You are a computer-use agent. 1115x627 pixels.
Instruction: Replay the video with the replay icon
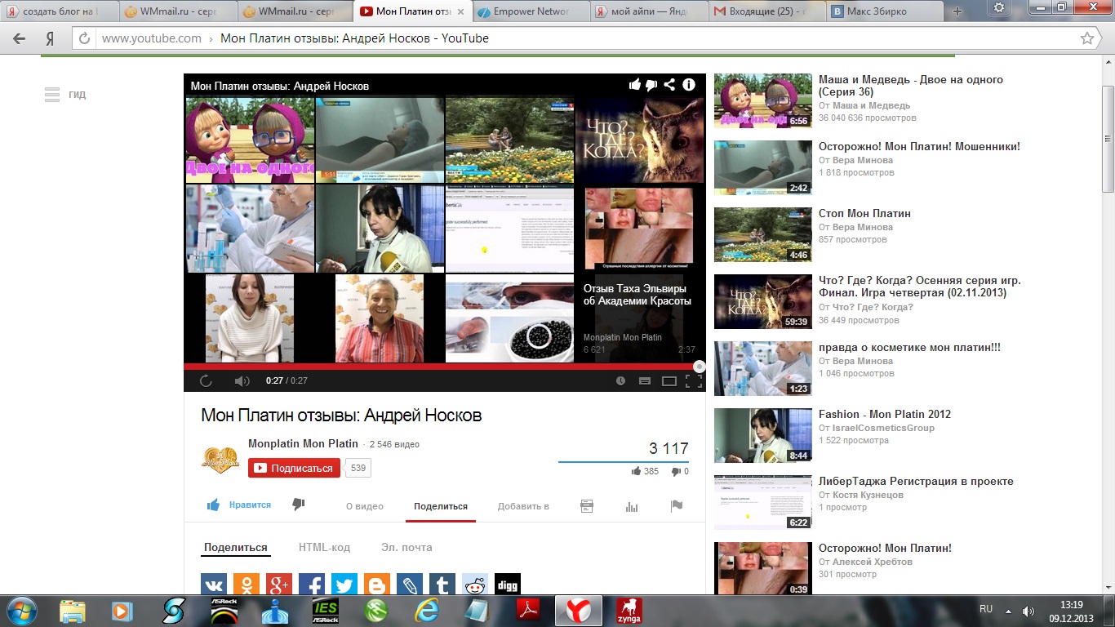206,380
